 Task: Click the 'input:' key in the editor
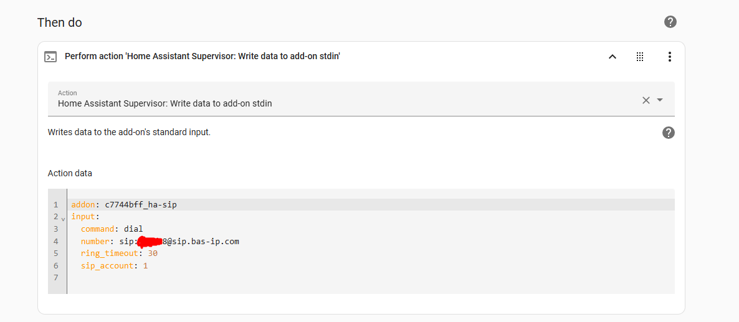tap(83, 217)
